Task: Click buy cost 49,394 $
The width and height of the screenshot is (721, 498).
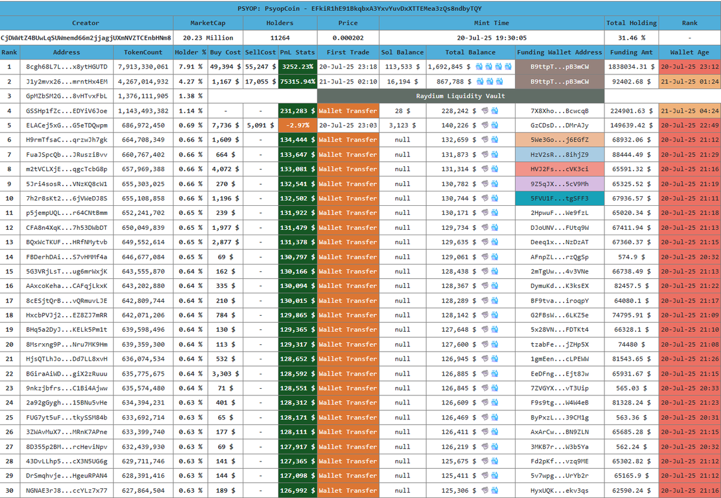Action: click(225, 67)
